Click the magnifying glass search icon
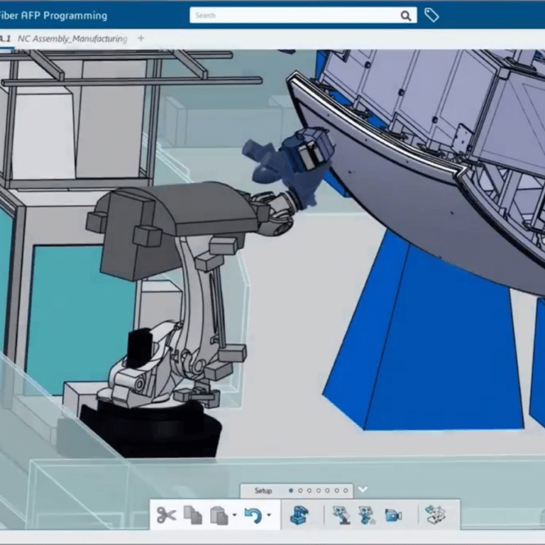 click(406, 16)
